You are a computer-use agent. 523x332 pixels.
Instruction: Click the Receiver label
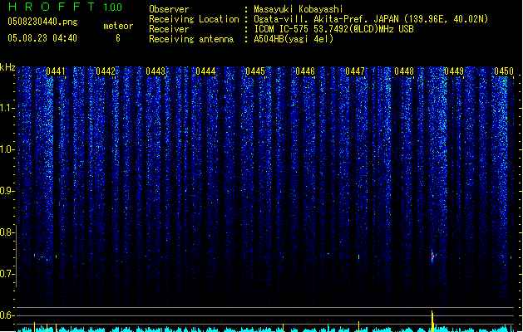(169, 29)
